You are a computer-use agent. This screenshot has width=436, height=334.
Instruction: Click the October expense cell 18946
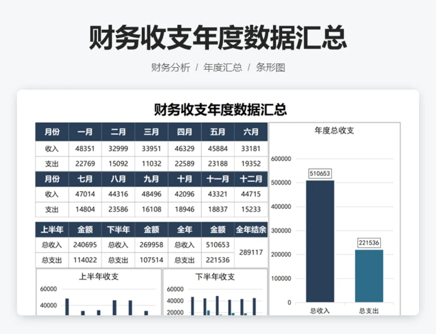pos(185,209)
